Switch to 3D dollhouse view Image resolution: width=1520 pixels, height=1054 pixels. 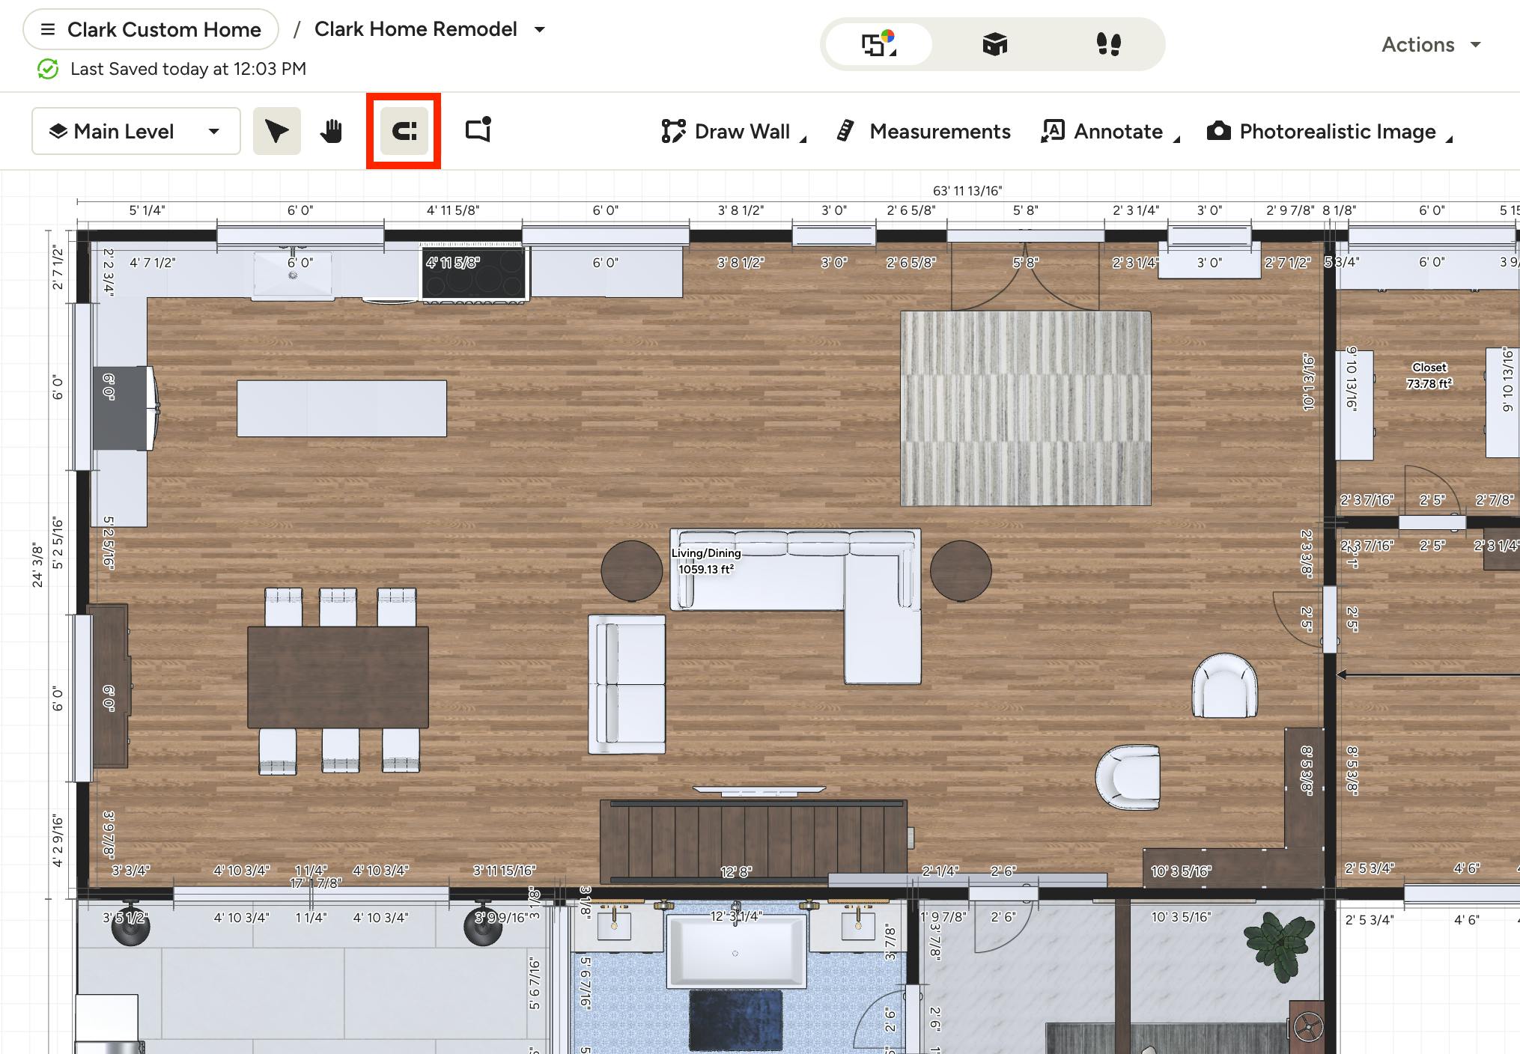click(995, 44)
